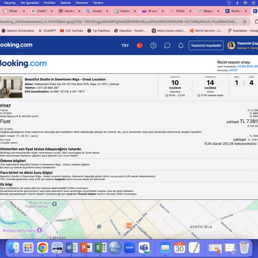Open Finder from the Dock
This screenshot has height=258, width=258.
14,247
